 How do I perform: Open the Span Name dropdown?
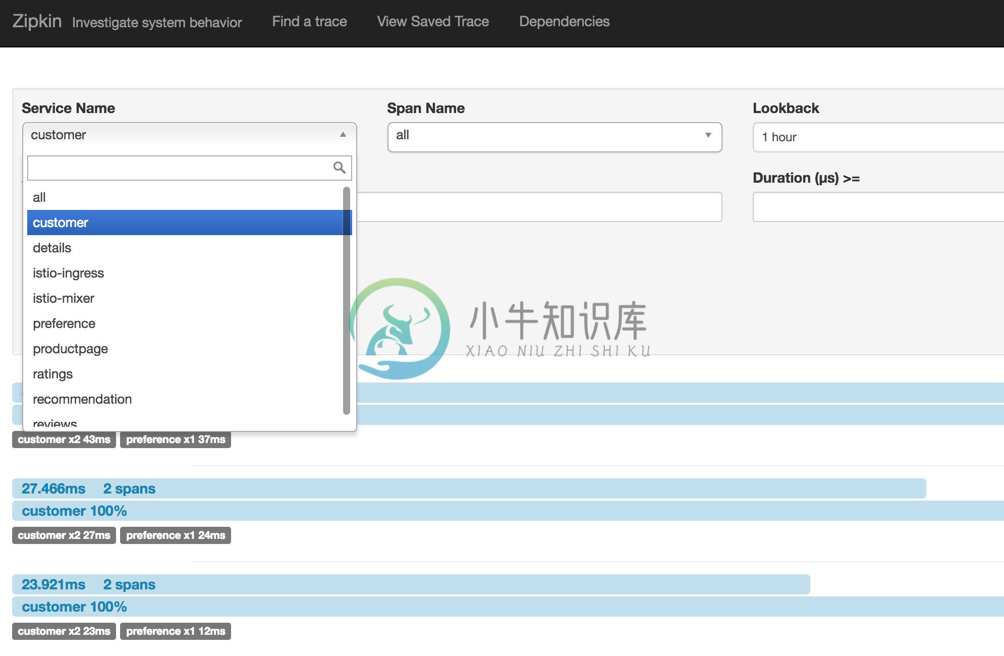554,137
